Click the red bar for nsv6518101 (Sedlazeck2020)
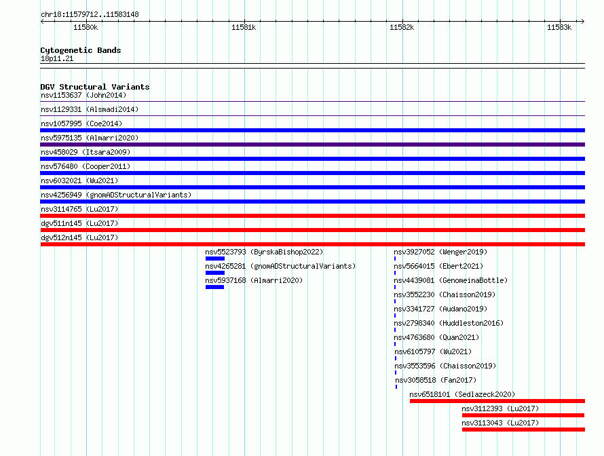604x456 pixels. coord(497,401)
